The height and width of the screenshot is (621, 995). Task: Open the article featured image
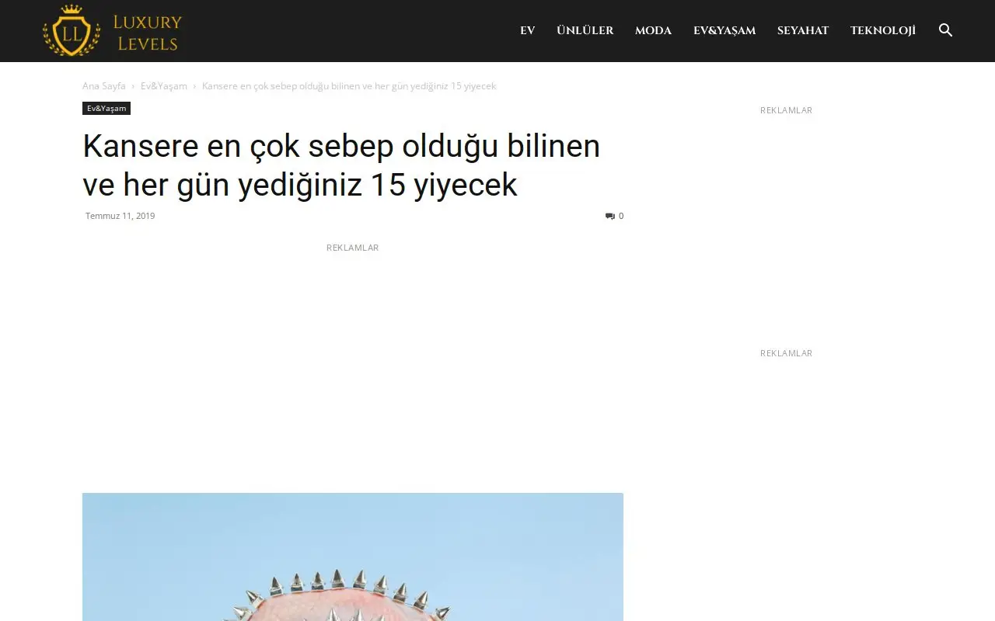tap(353, 557)
